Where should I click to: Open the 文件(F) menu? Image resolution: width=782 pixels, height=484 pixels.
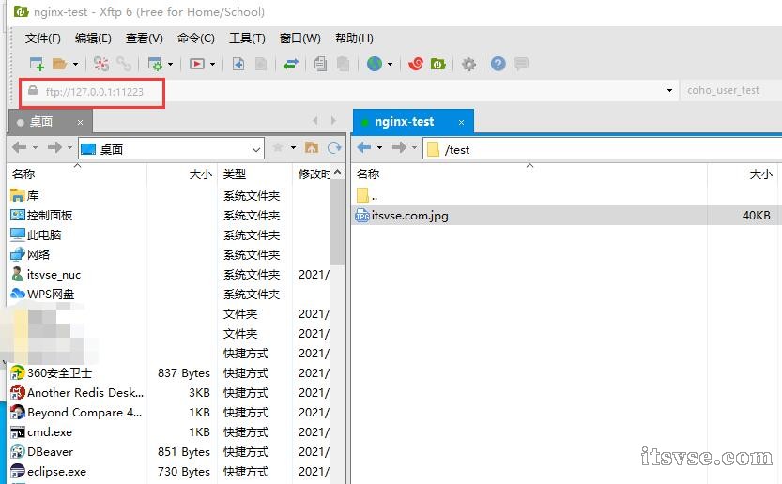(x=43, y=38)
